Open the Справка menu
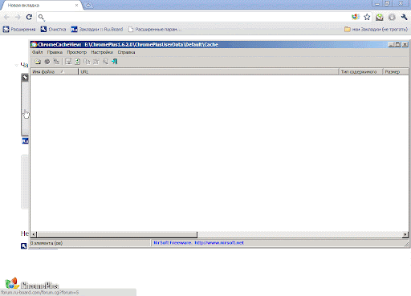 tap(126, 52)
